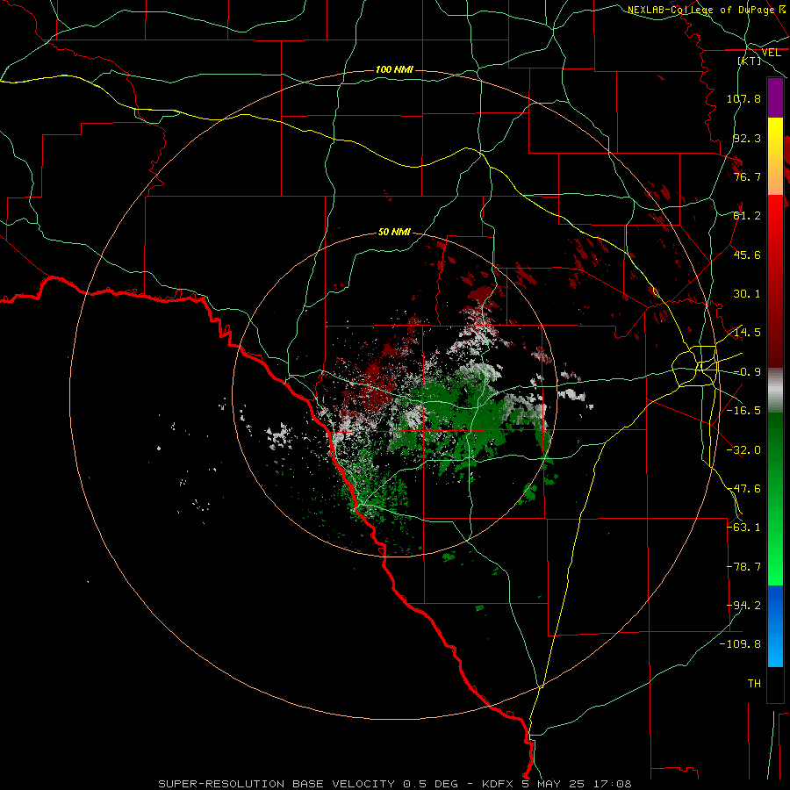Click the purple segment of the color bar

[775, 97]
